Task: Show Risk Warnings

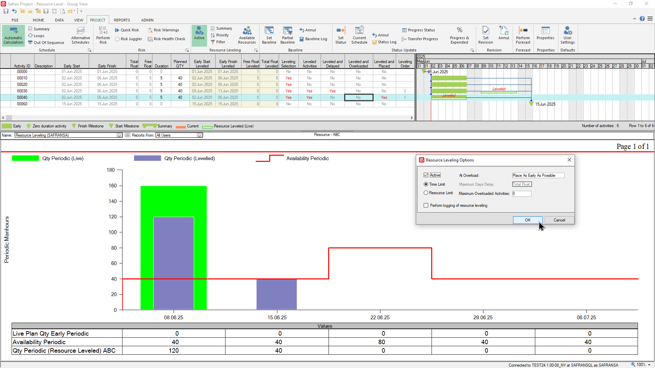Action: [163, 30]
